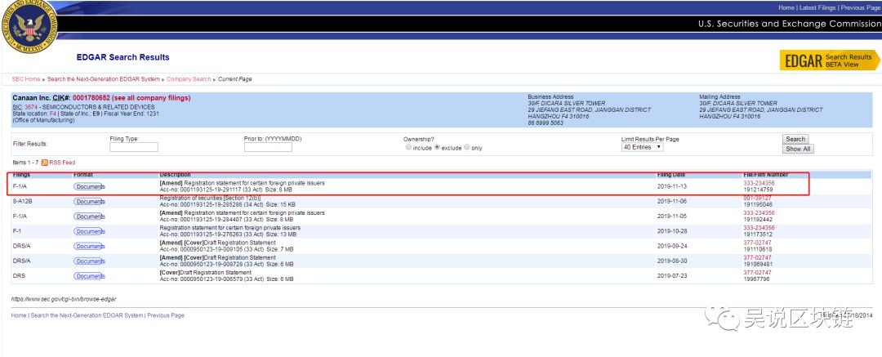
Task: Open the RSS Feed icon link
Action: coord(45,163)
